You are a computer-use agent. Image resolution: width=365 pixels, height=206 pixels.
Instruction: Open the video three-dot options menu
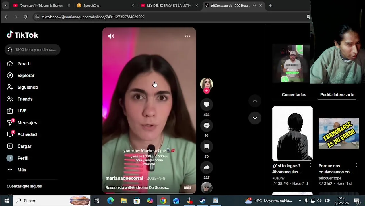pos(187,36)
